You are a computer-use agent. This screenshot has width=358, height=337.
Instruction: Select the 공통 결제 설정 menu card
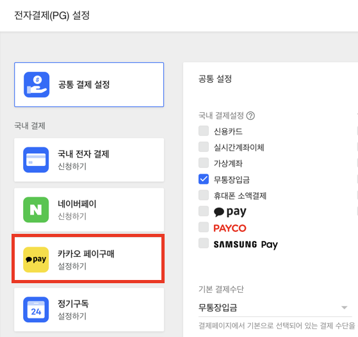[x=89, y=85]
